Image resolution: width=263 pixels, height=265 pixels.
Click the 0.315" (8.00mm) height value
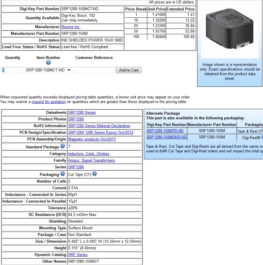pyautogui.click(x=82, y=248)
